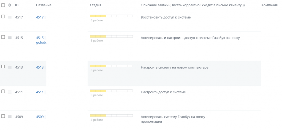Sort by the Название column header
Screen dimensions: 282x130
coord(44,5)
